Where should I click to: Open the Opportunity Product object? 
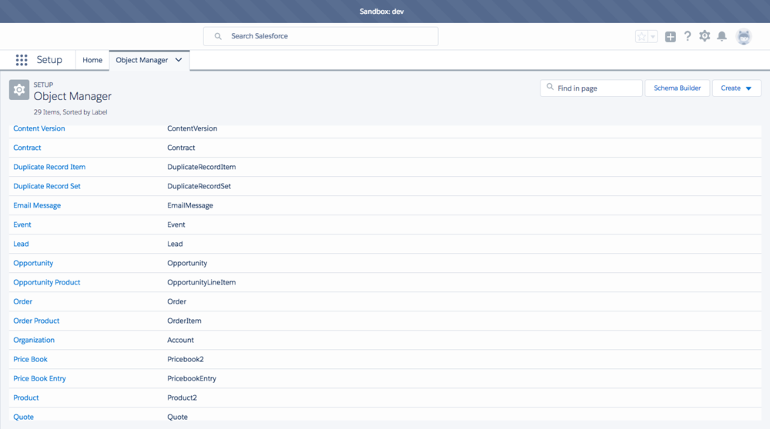tap(47, 282)
